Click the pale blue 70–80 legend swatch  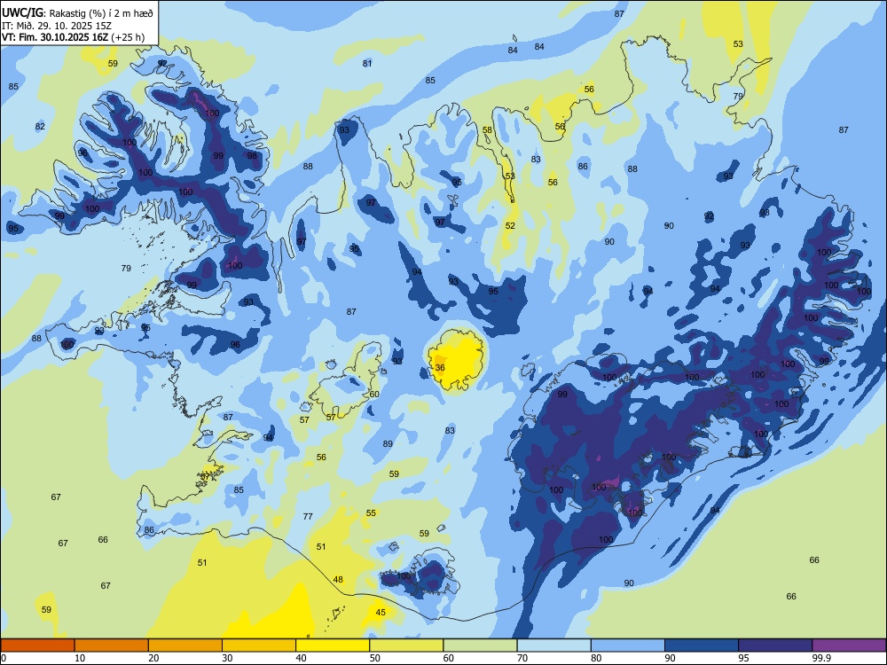point(554,645)
